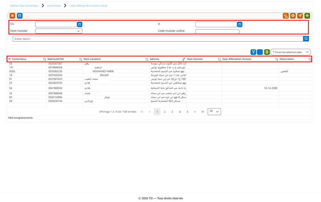This screenshot has height=202, width=321.
Task: Click the cell with matricule 0041666550
Action: point(65,88)
